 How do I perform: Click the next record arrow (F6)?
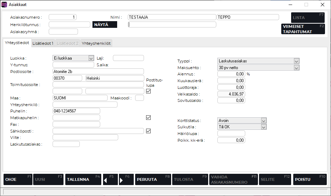(x=126, y=179)
